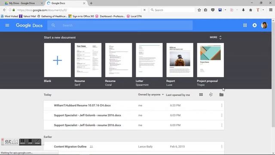Close the My Drive tab
Viewport: 275px width, 155px height.
(42, 3)
